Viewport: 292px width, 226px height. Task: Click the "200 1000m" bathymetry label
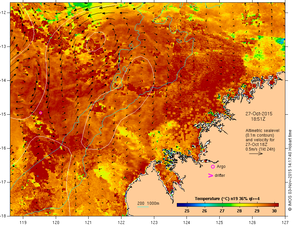point(148,203)
